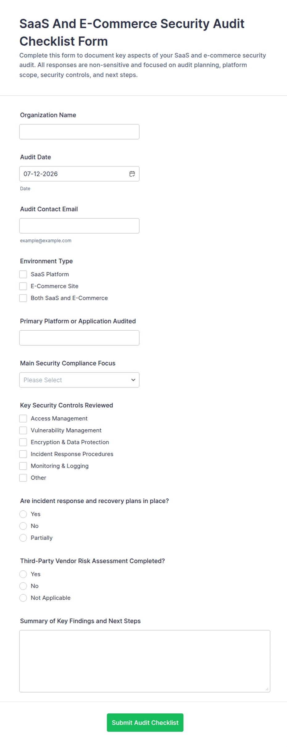Screen dimensions: 287x747
Task: Select Both SaaS and E-Commerce checkbox
Action: [x=23, y=298]
